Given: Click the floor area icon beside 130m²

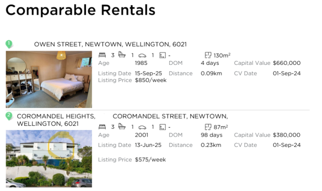Looking at the screenshot, I should (x=208, y=55).
